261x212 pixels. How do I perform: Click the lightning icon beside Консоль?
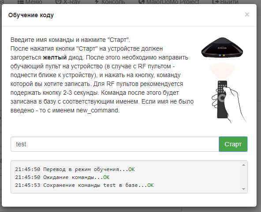coord(97,2)
